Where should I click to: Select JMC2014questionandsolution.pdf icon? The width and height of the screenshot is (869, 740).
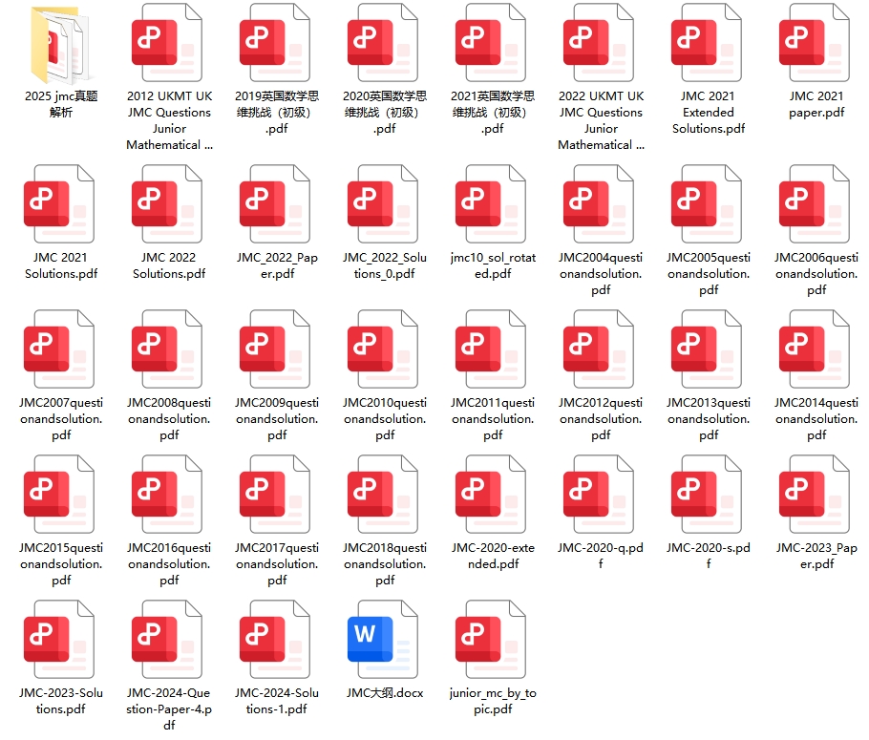click(815, 349)
